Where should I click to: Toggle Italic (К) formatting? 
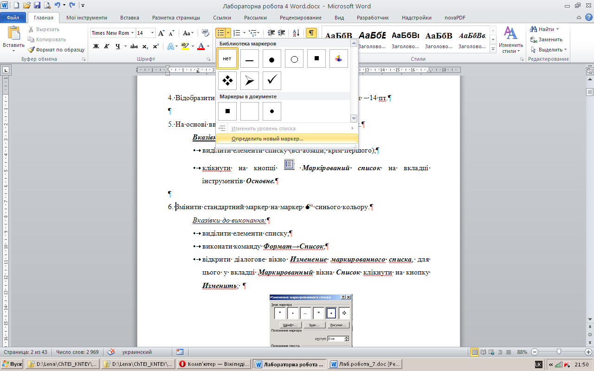tap(107, 46)
